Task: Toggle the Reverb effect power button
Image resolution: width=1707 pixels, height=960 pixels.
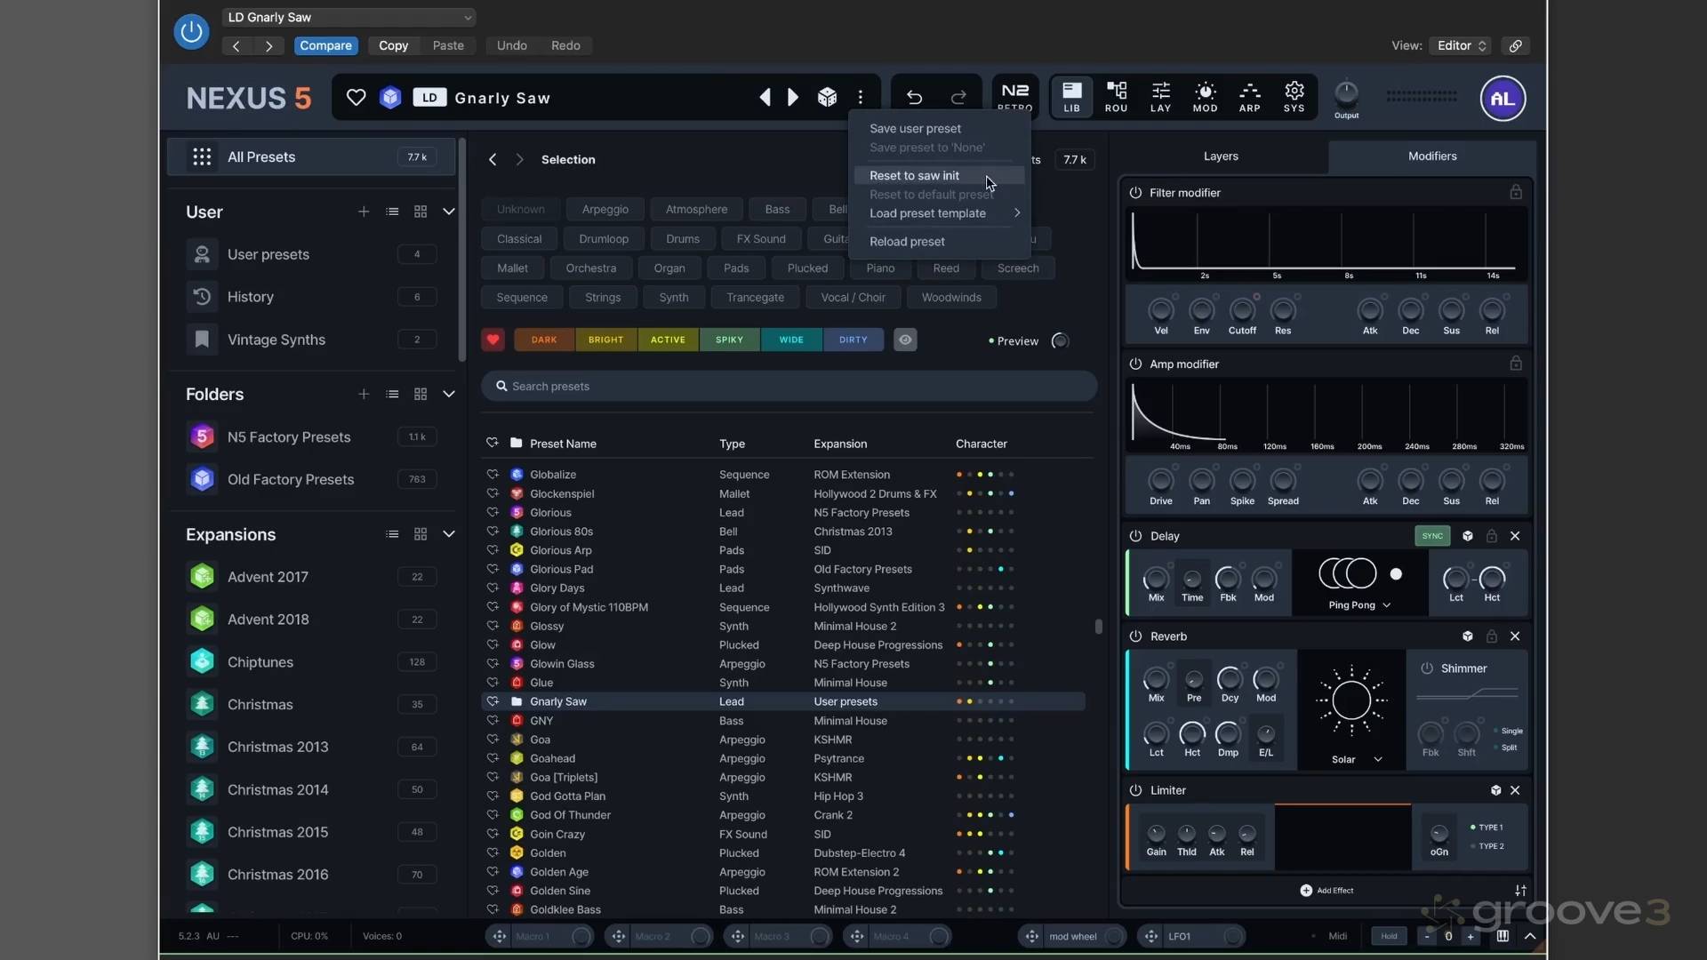Action: point(1135,636)
